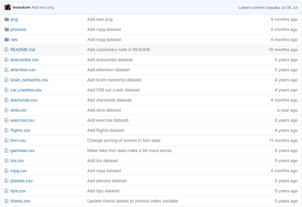
Task: Click the anscombe.csv file icon
Action: pos(7,60)
